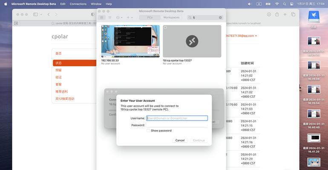Image resolution: width=328 pixels, height=170 pixels.
Task: Click the Username input field
Action: [177, 118]
